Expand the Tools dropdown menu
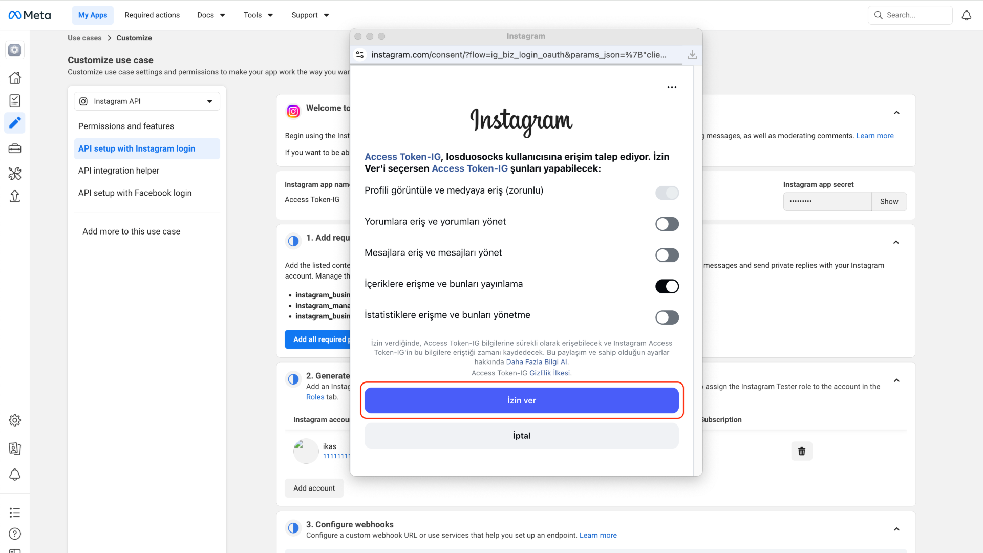 pyautogui.click(x=258, y=15)
